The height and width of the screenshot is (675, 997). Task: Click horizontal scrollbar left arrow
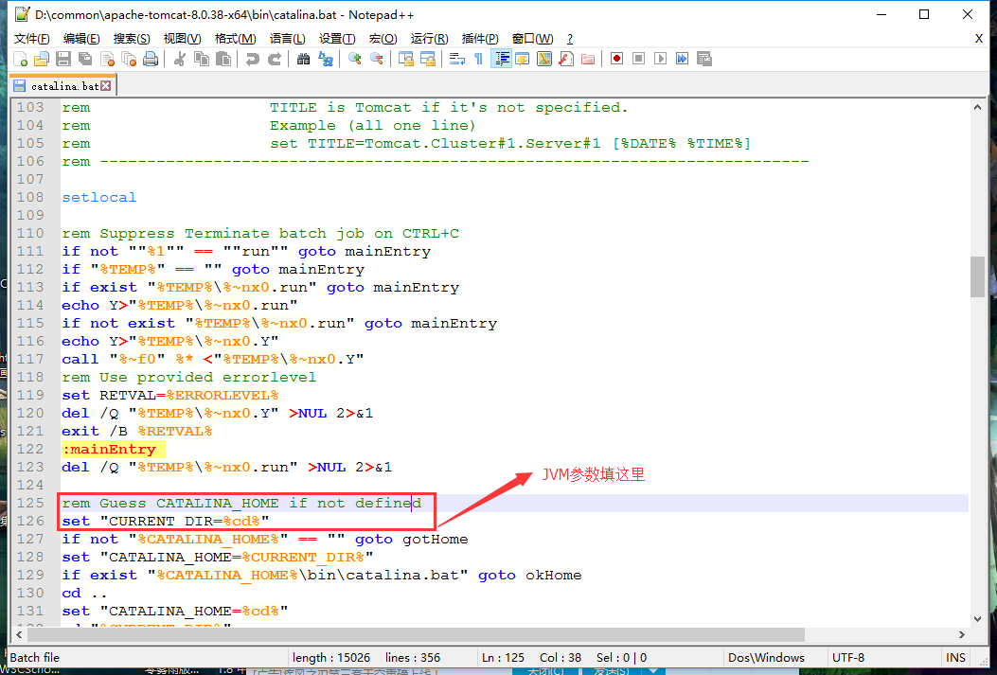(x=19, y=634)
